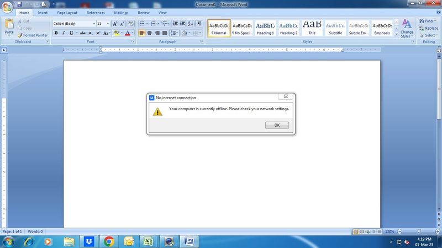Click the Numbering list icon
This screenshot has height=248, width=442.
(153, 23)
